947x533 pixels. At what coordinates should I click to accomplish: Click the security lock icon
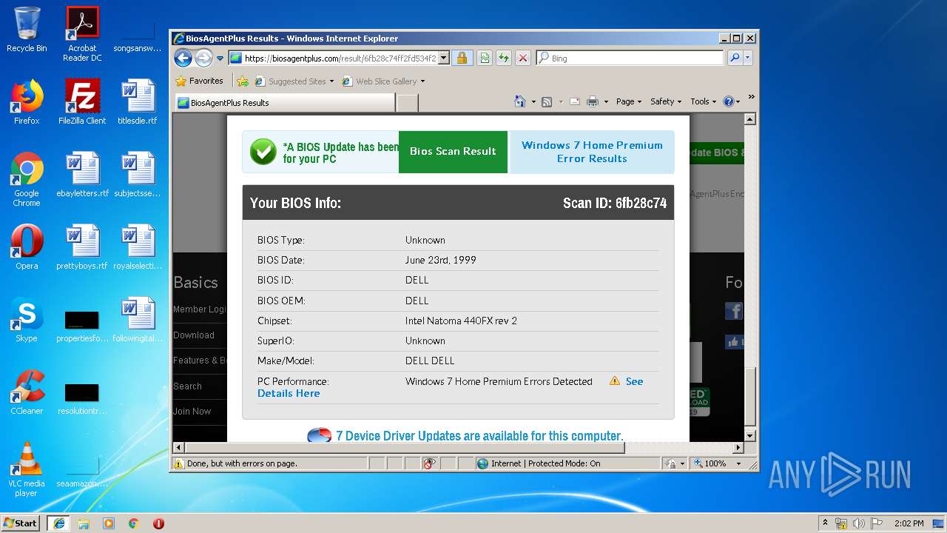click(462, 58)
